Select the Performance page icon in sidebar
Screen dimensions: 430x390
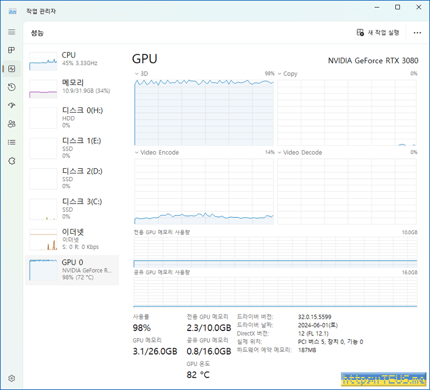[x=11, y=68]
